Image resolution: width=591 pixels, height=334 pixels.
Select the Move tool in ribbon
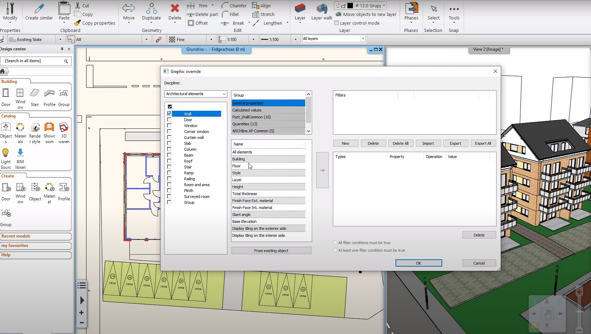click(128, 9)
